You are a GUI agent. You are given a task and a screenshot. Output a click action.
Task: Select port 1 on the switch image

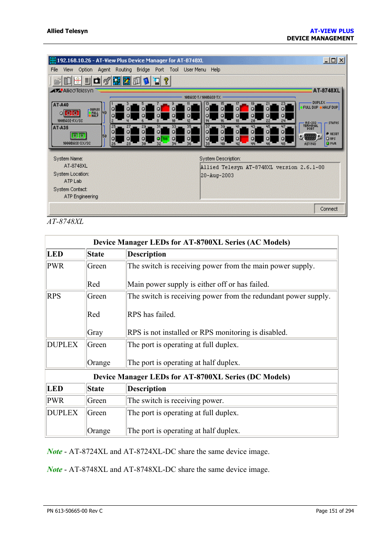pos(119,108)
